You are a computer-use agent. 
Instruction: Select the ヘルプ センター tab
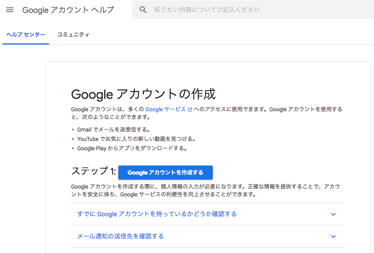[x=26, y=35]
